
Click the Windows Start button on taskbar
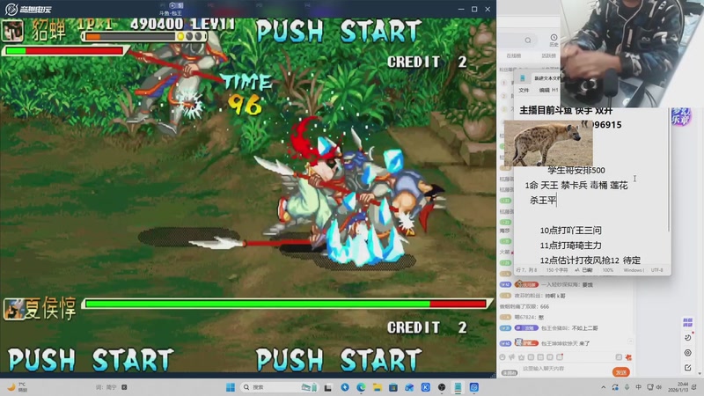click(231, 387)
